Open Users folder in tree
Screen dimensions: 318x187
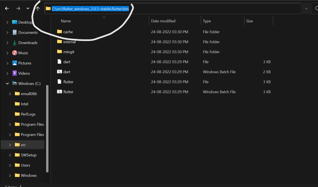pyautogui.click(x=25, y=165)
